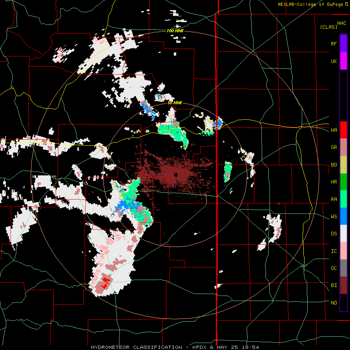Select the IC light pink legend swatch
Image resolution: width=350 pixels, height=350 pixels.
(x=343, y=251)
